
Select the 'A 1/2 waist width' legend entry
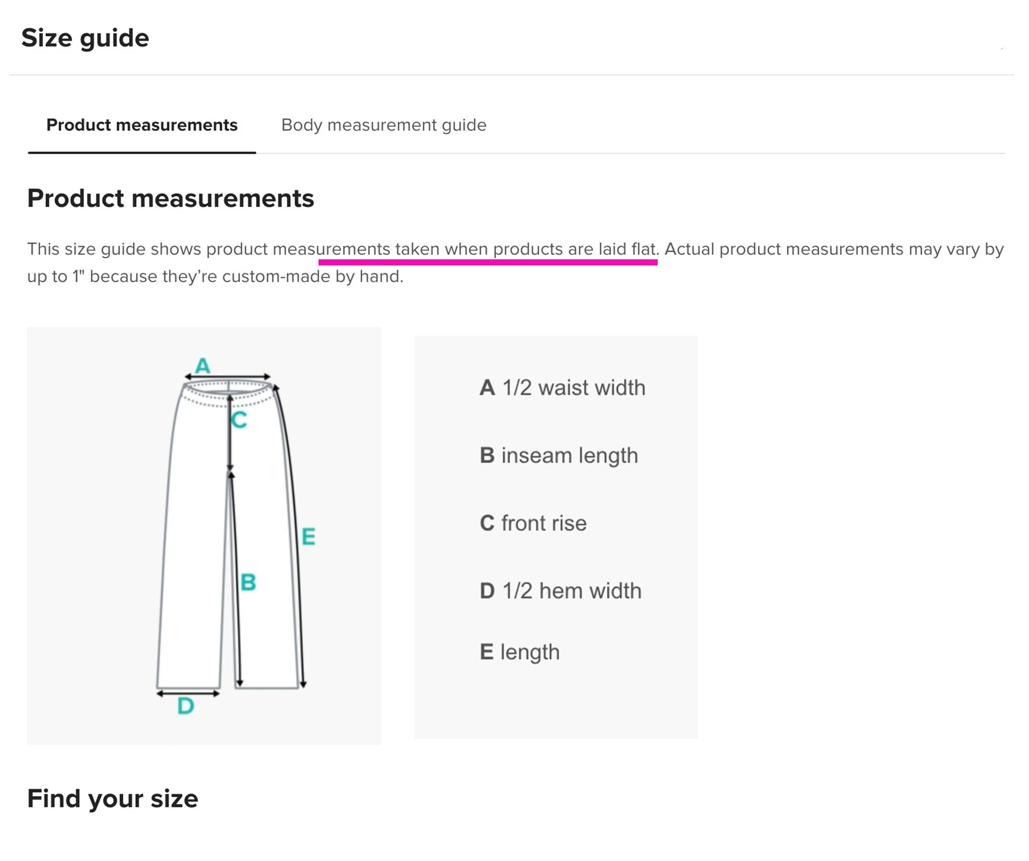[562, 388]
